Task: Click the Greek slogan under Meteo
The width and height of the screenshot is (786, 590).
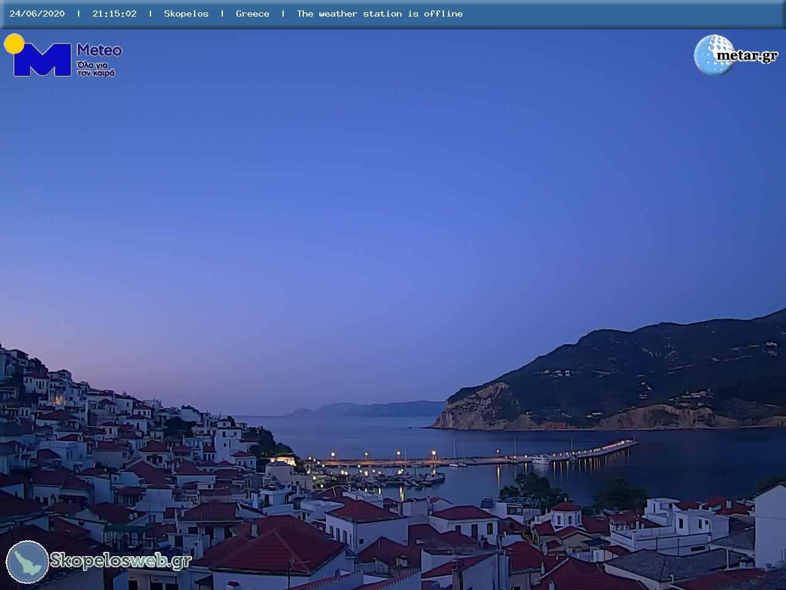Action: click(96, 68)
